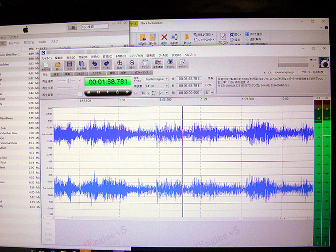Image resolution: width=336 pixels, height=252 pixels.
Task: Zoom out with the 縮小 magnifier icon
Action: pyautogui.click(x=132, y=64)
